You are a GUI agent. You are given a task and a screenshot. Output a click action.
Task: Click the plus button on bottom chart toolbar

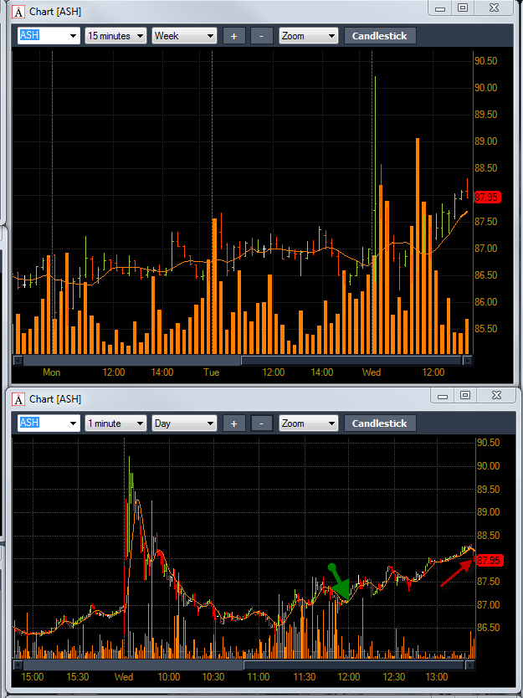234,423
